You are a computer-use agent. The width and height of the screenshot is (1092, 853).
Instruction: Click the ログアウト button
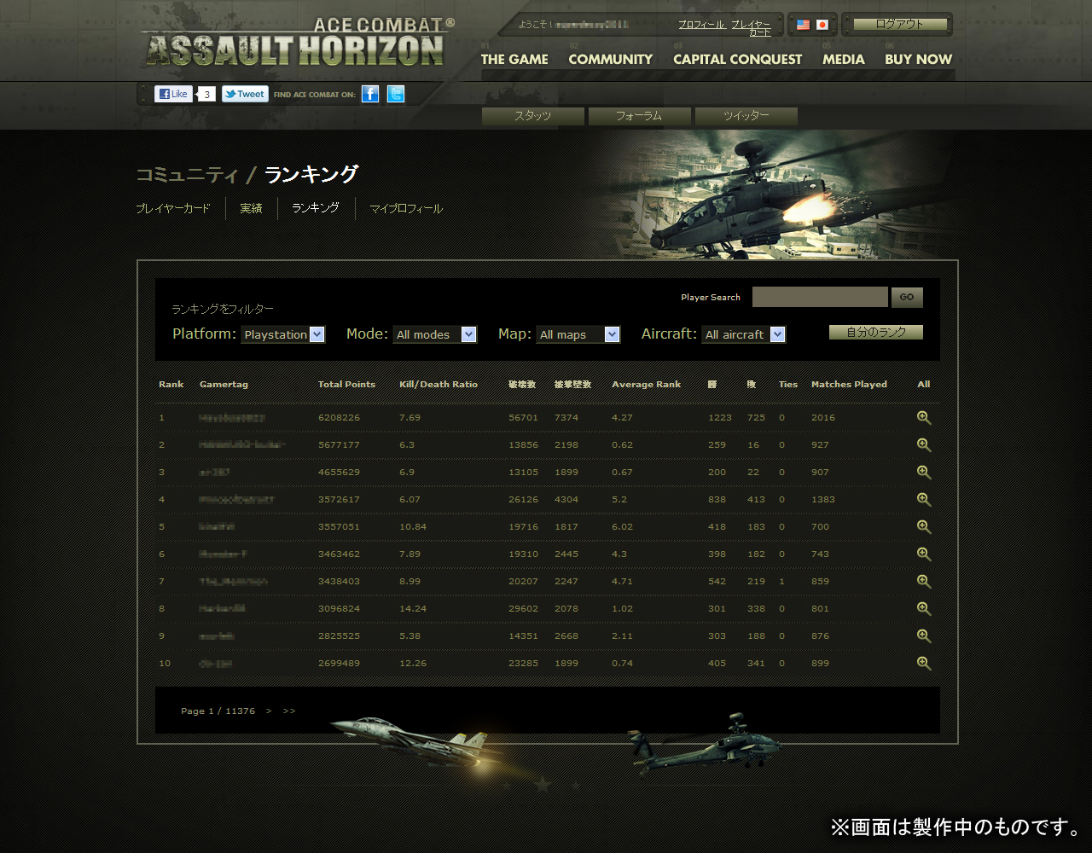pyautogui.click(x=900, y=24)
